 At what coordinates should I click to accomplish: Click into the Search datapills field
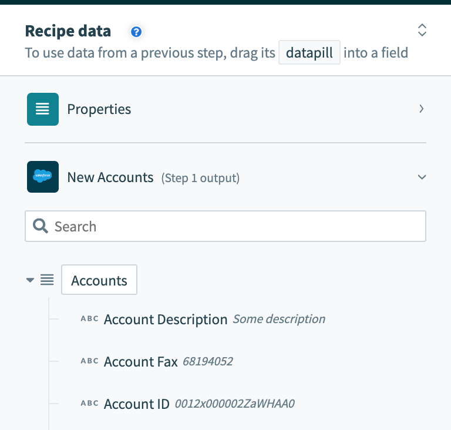[x=225, y=226]
